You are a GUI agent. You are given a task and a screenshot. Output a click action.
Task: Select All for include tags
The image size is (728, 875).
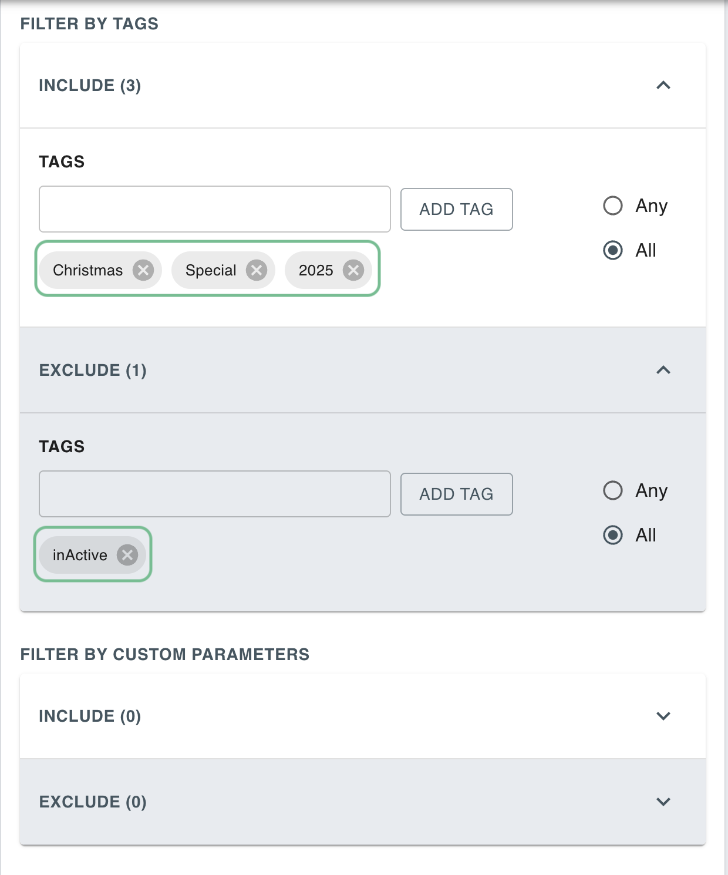tap(613, 251)
